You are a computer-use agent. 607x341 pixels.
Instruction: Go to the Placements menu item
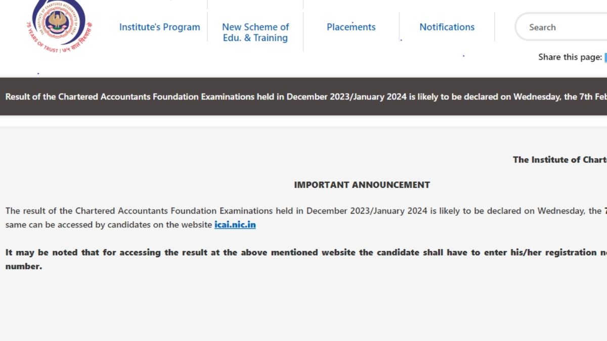click(351, 27)
